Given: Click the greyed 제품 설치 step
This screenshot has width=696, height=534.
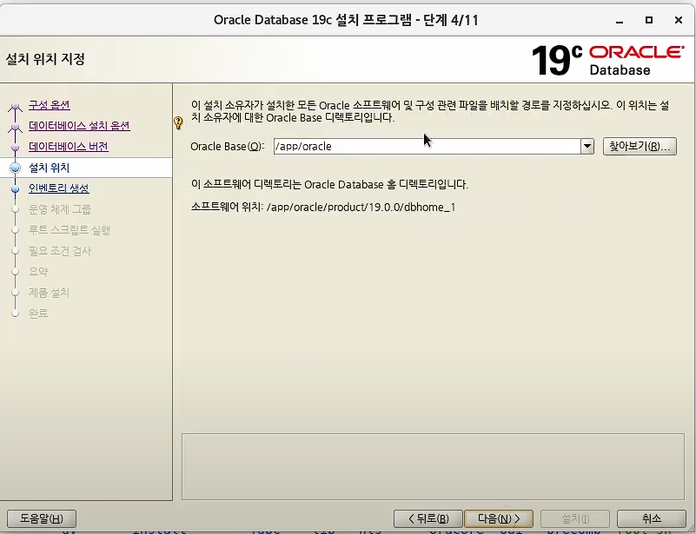Looking at the screenshot, I should [49, 293].
